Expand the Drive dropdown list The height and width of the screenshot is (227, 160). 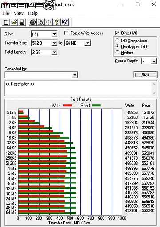tap(54, 34)
